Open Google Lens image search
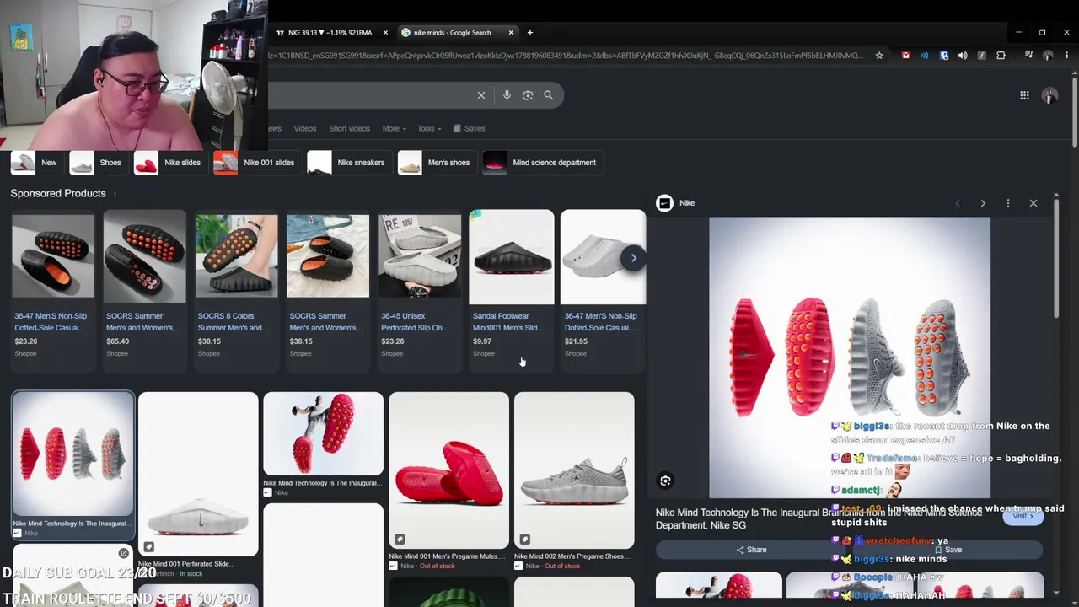Screen dimensions: 1079x607 click(528, 95)
